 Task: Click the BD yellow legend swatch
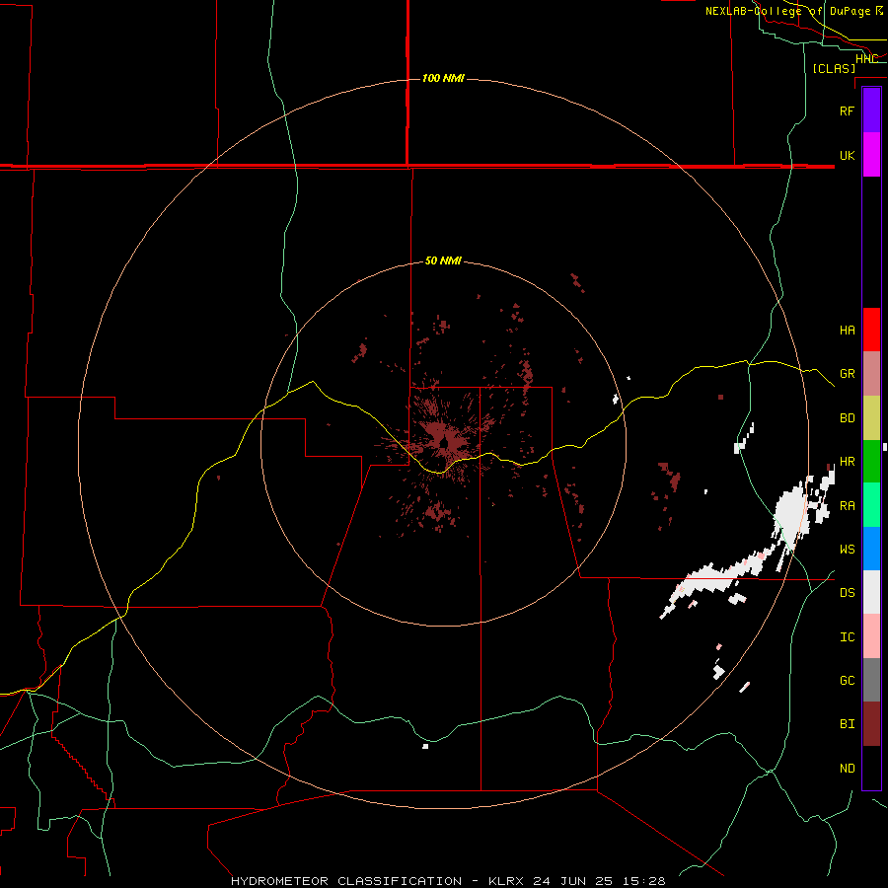(871, 418)
